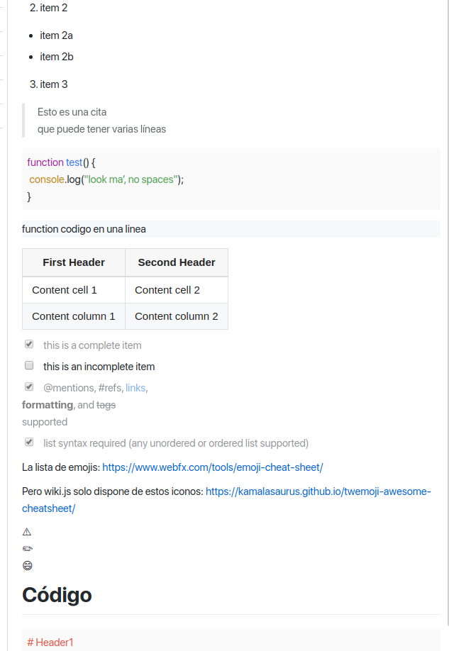Click the smiling face emoji

point(27,566)
